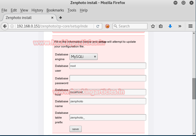This screenshot has height=136, width=196.
Task: Click the 'Database table prefix' label
Action: [x=62, y=118]
